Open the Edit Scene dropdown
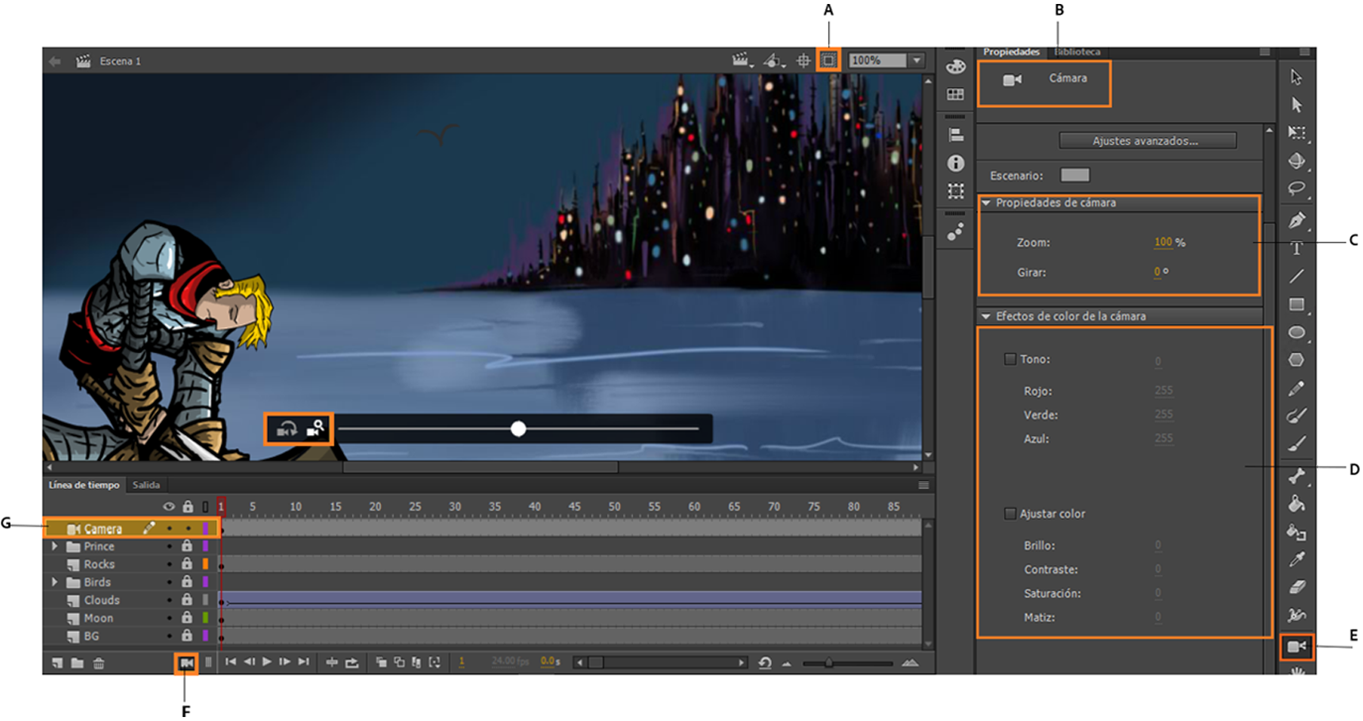This screenshot has width=1363, height=721. [742, 60]
